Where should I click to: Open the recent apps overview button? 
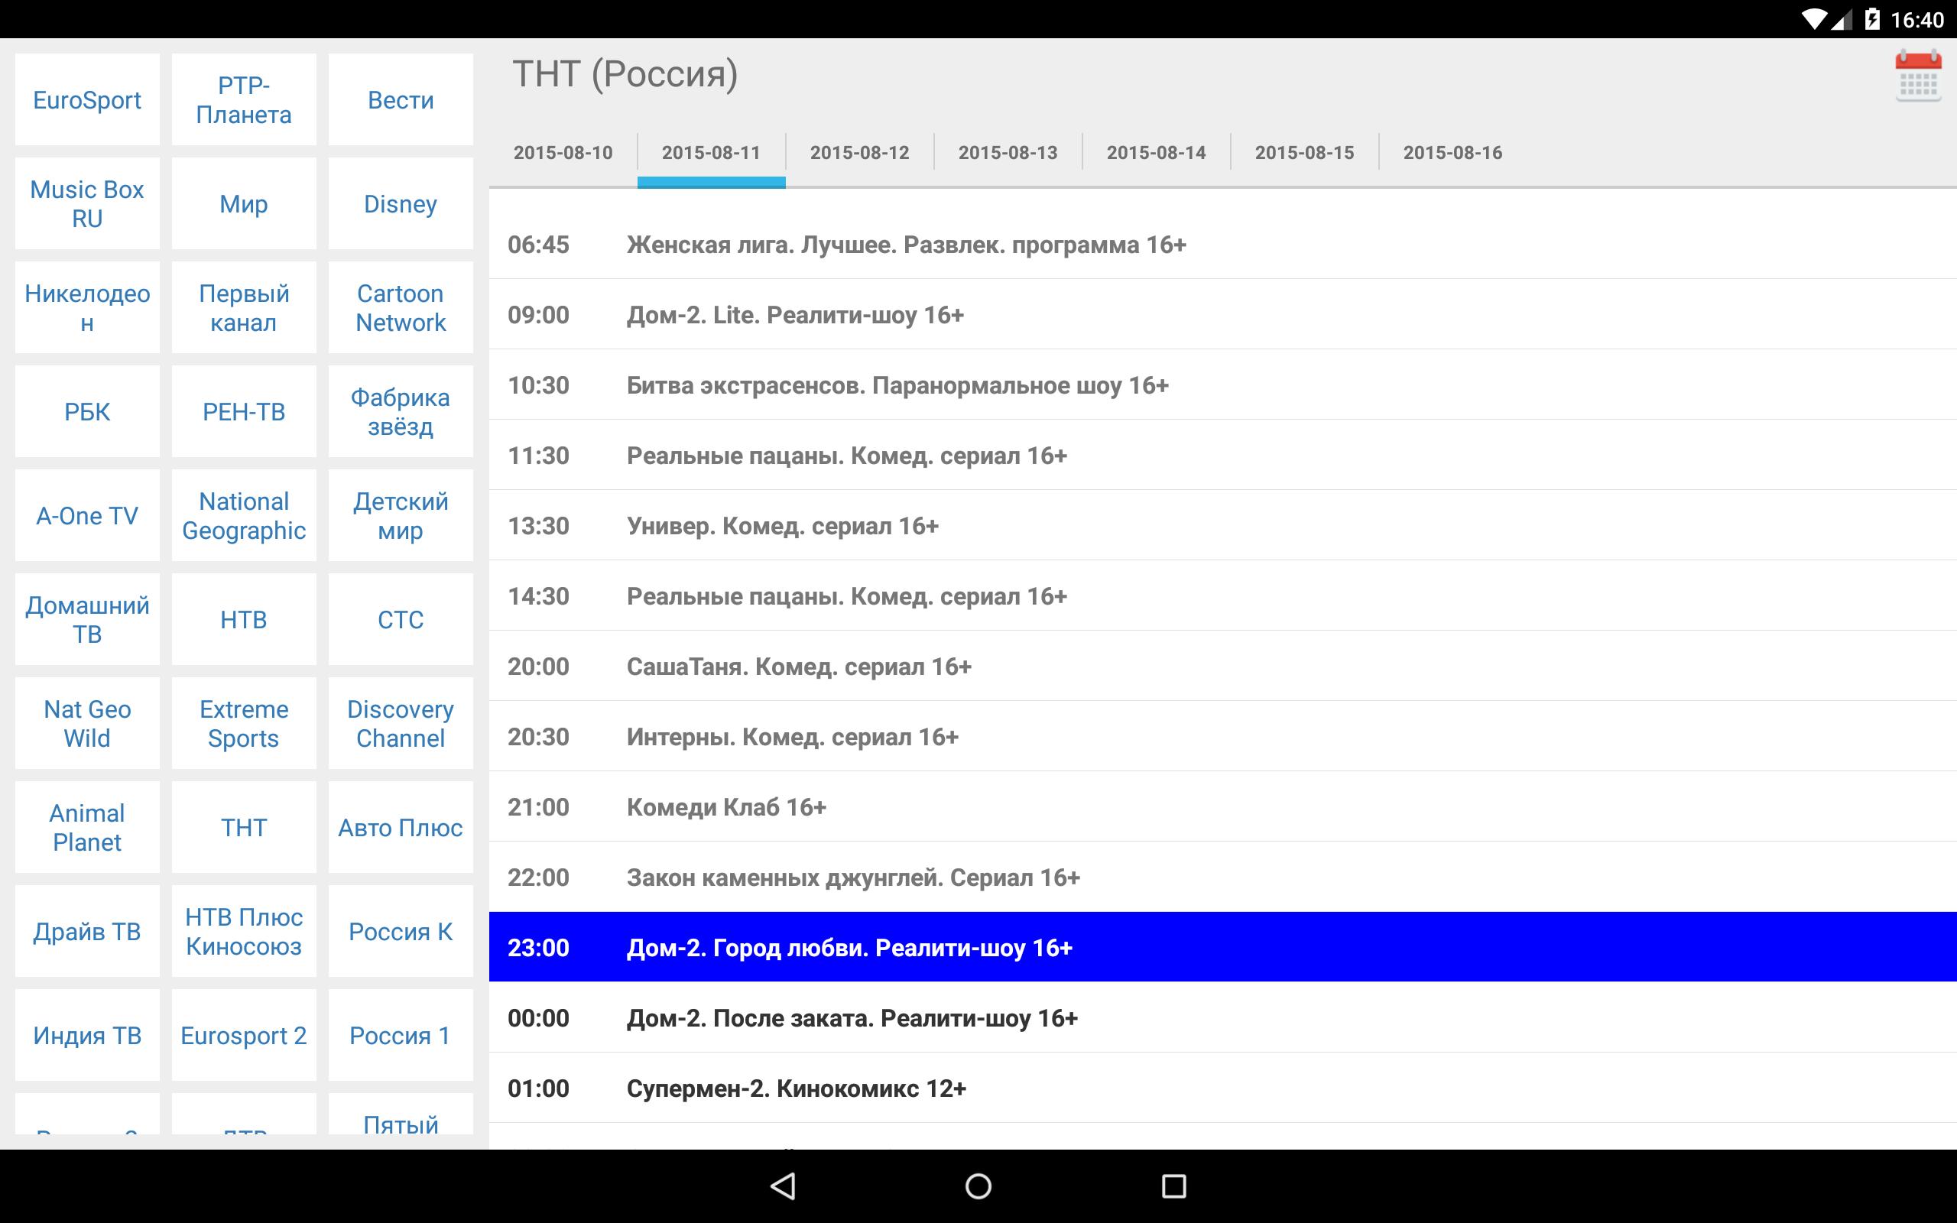pyautogui.click(x=1173, y=1186)
